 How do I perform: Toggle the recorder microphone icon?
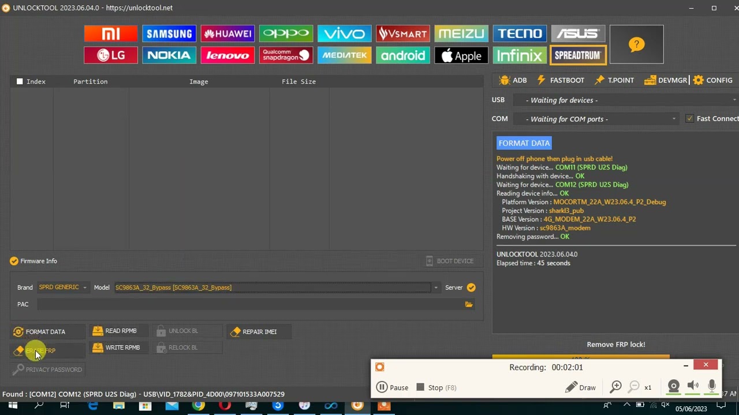tap(712, 387)
